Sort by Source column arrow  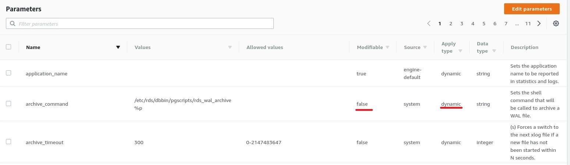425,47
